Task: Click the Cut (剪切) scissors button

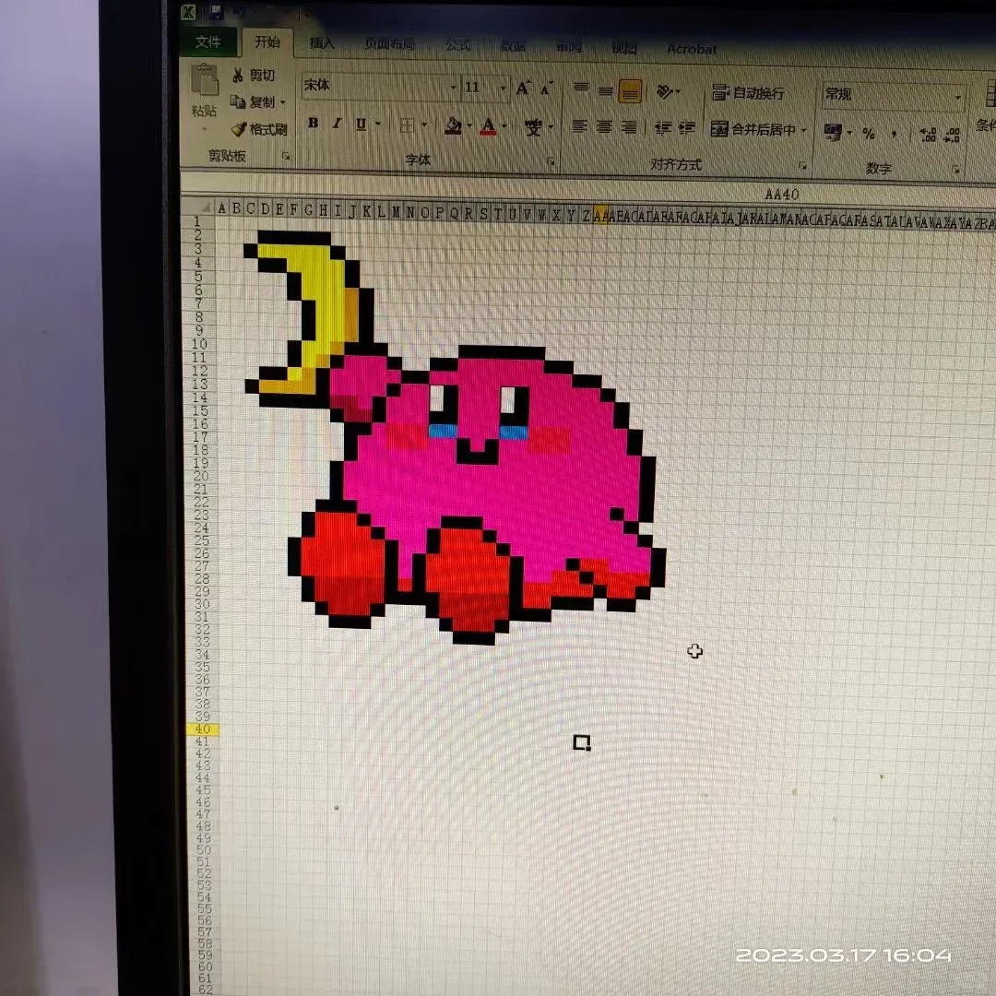Action: point(254,75)
